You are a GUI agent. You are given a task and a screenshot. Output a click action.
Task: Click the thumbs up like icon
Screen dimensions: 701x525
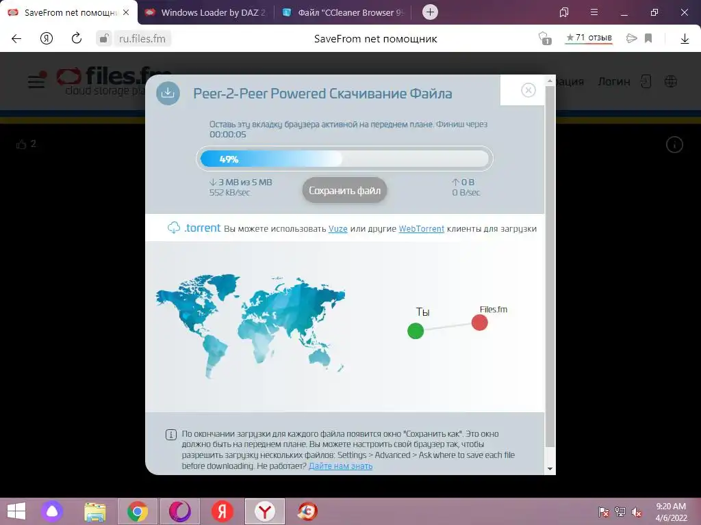pos(21,144)
